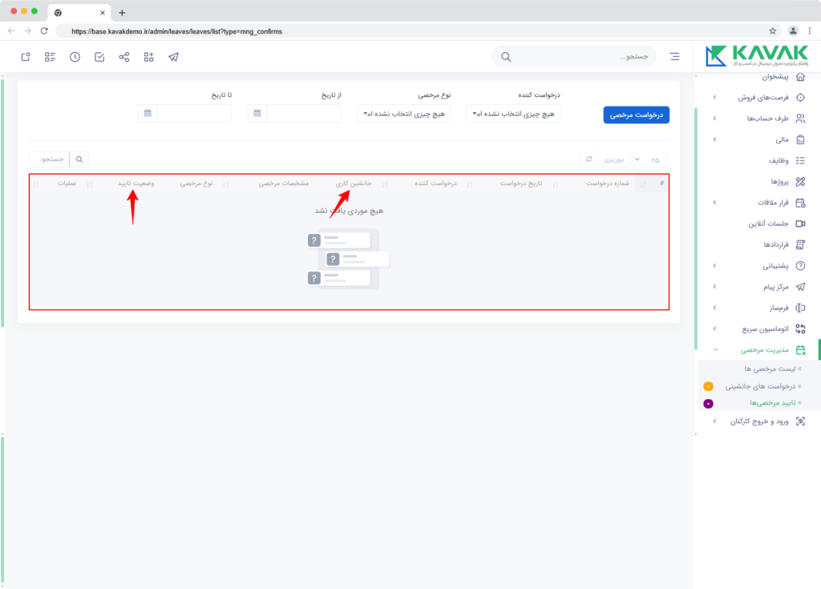Open the clock history icon in top toolbar
The height and width of the screenshot is (589, 821).
click(75, 57)
